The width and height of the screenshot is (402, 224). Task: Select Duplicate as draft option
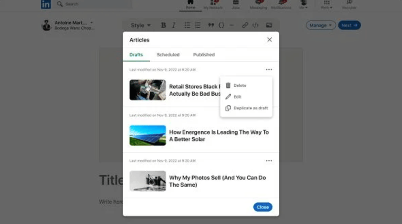coord(246,108)
